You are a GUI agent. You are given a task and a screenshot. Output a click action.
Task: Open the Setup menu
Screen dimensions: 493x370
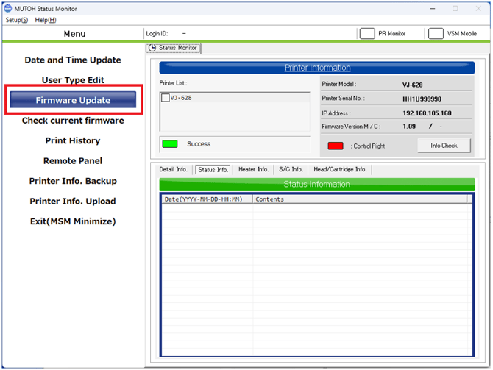tap(16, 20)
